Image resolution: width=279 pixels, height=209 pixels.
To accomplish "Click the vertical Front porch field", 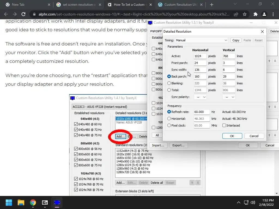I will click(229, 63).
